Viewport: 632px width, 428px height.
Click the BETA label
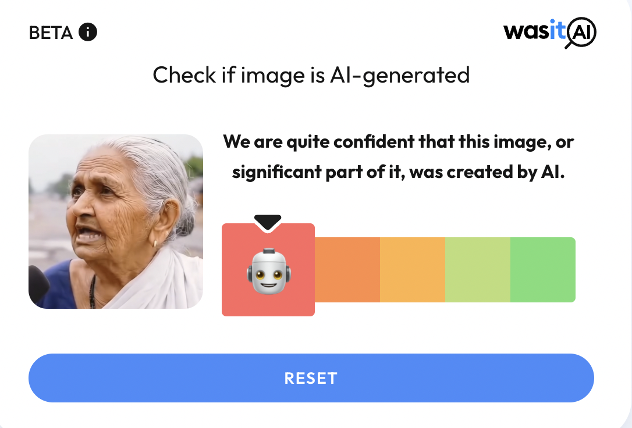point(51,33)
